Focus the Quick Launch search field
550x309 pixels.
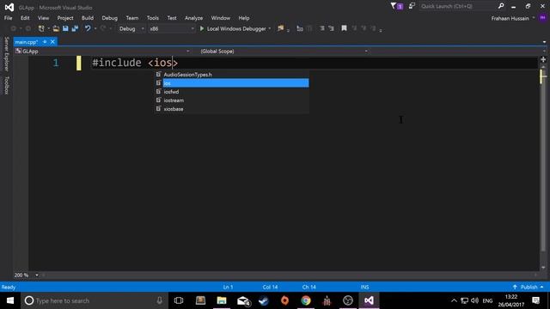458,6
